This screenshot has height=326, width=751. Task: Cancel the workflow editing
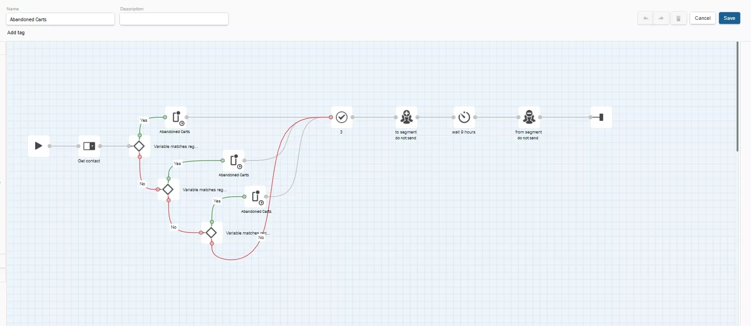point(703,18)
